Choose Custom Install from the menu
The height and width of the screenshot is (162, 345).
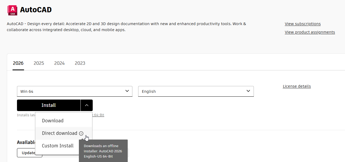pos(58,146)
